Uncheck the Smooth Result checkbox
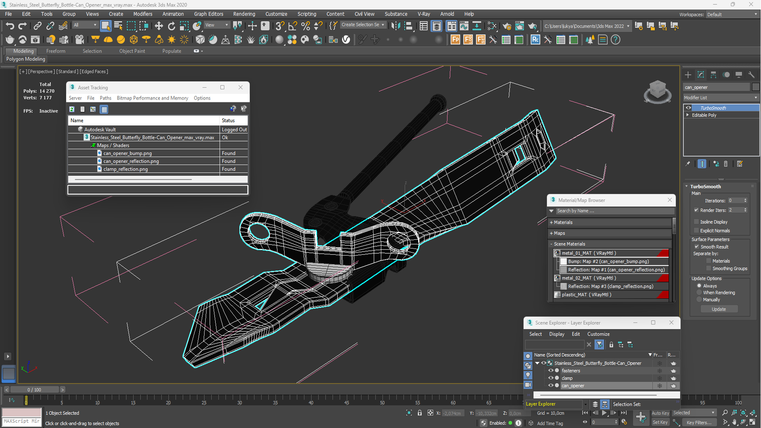Screen dimensions: 761x428 [697, 247]
